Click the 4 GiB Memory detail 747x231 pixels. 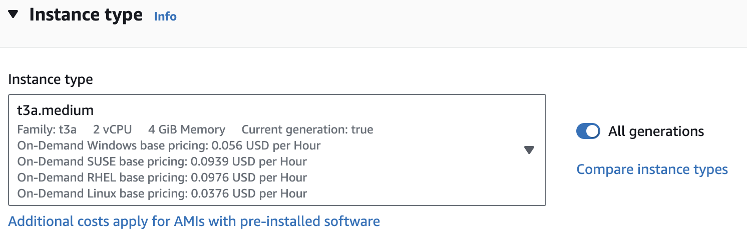(187, 130)
